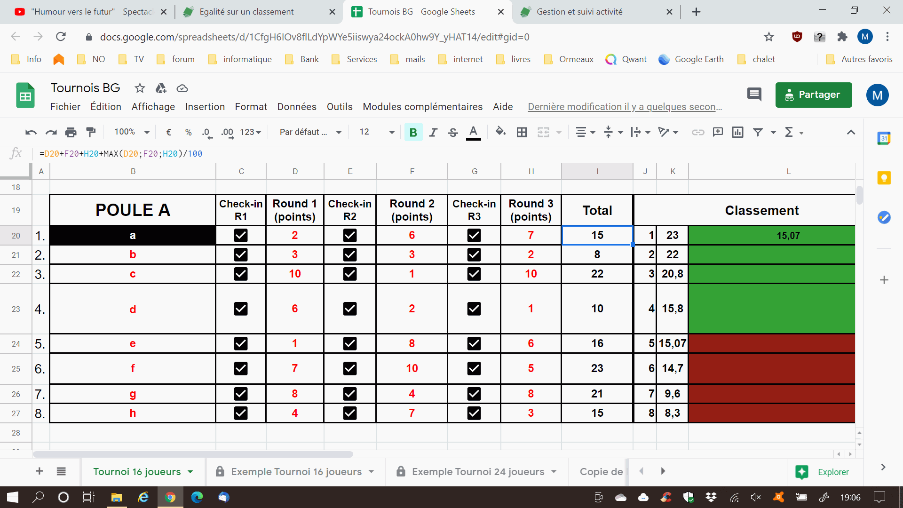This screenshot has width=903, height=508.
Task: Click the undo arrow
Action: point(31,132)
